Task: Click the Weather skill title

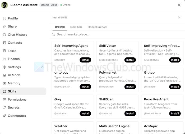Action: (x=61, y=126)
